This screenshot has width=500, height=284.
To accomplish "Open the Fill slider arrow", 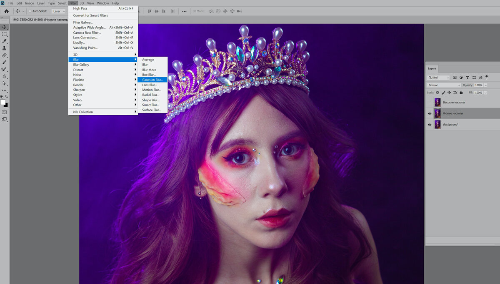I will [485, 93].
